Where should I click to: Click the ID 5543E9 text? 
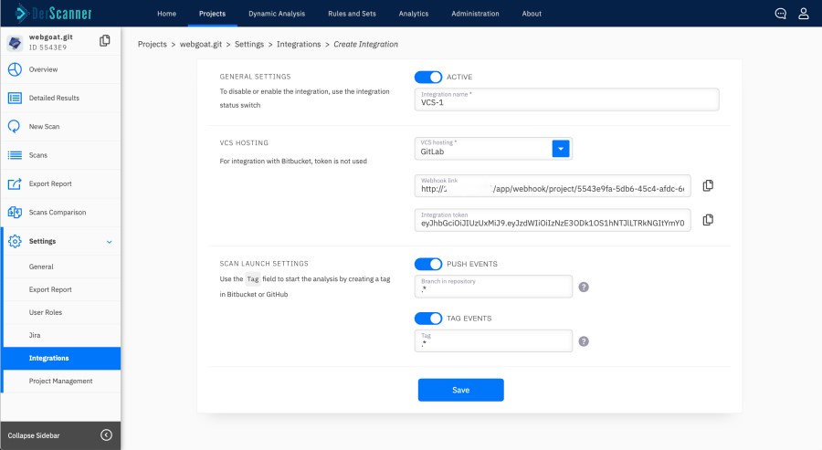[x=47, y=47]
